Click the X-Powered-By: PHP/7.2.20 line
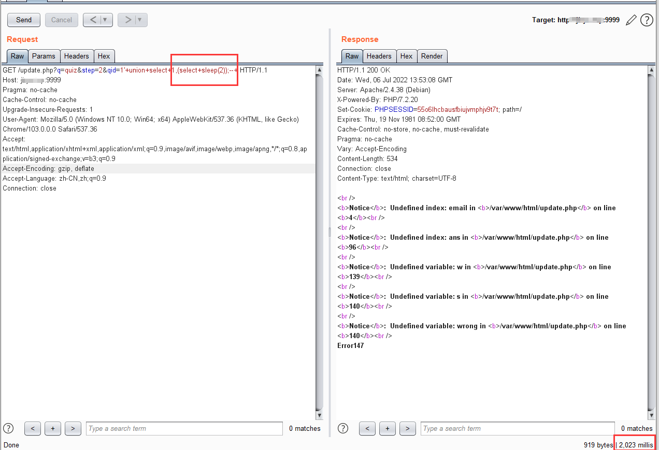The image size is (659, 450). 377,100
